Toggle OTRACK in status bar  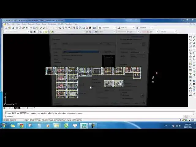58,120
